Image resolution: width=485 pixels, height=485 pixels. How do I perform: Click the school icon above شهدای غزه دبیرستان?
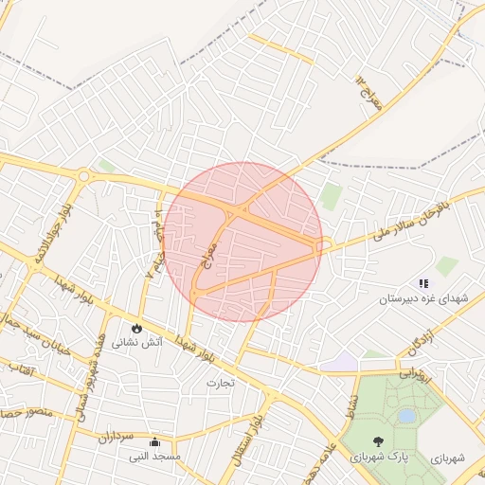pyautogui.click(x=423, y=283)
